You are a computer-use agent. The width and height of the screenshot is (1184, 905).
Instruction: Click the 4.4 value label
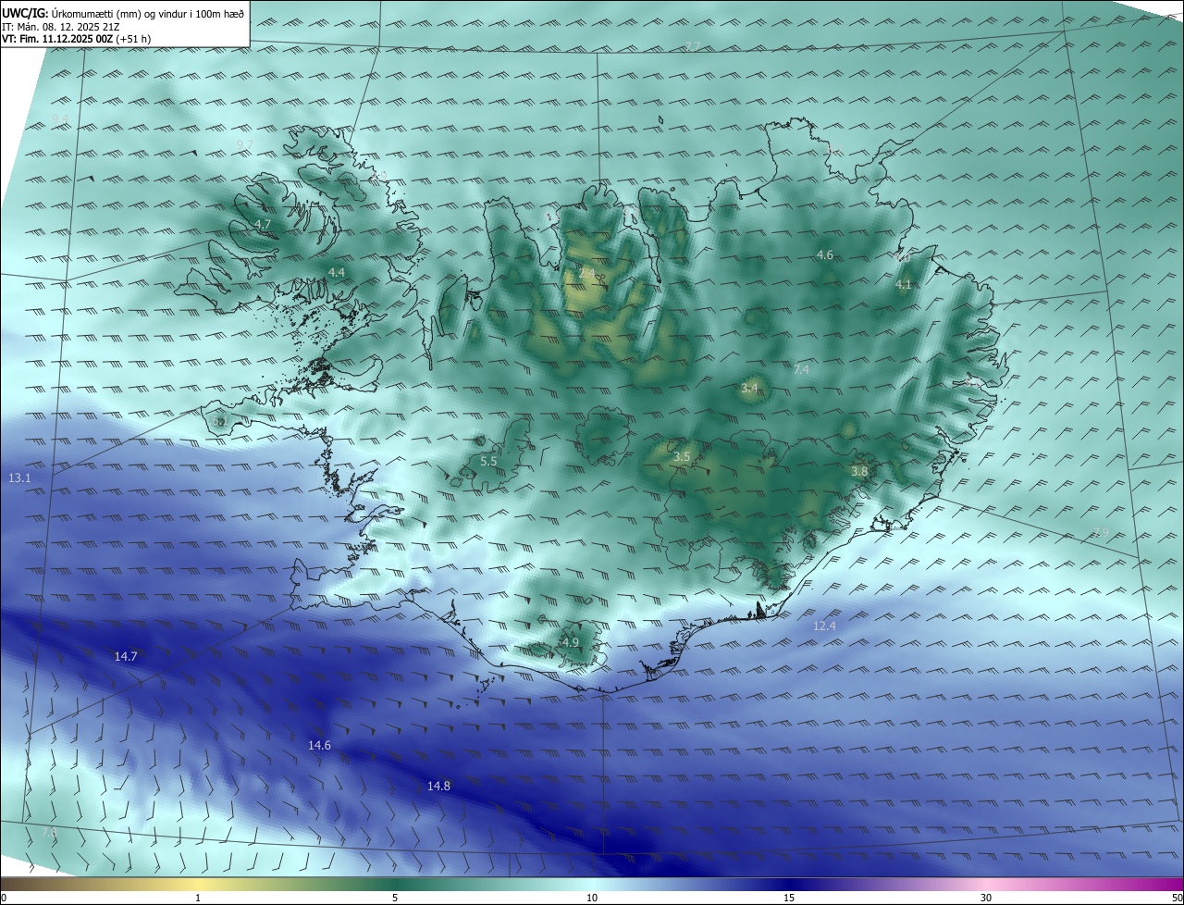(x=337, y=272)
